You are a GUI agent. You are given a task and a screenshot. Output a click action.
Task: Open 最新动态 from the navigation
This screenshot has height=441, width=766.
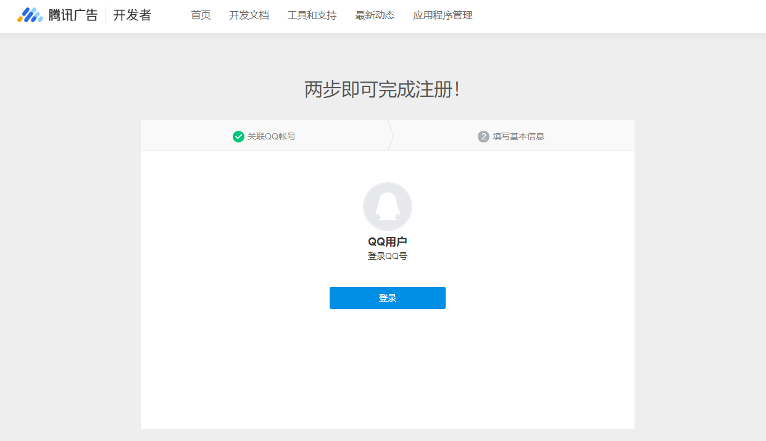click(375, 15)
